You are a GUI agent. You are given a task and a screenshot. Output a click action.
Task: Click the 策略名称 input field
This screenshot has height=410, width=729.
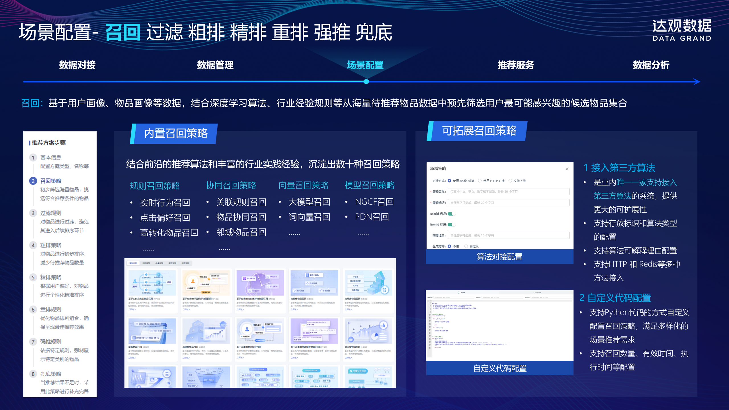tap(508, 192)
